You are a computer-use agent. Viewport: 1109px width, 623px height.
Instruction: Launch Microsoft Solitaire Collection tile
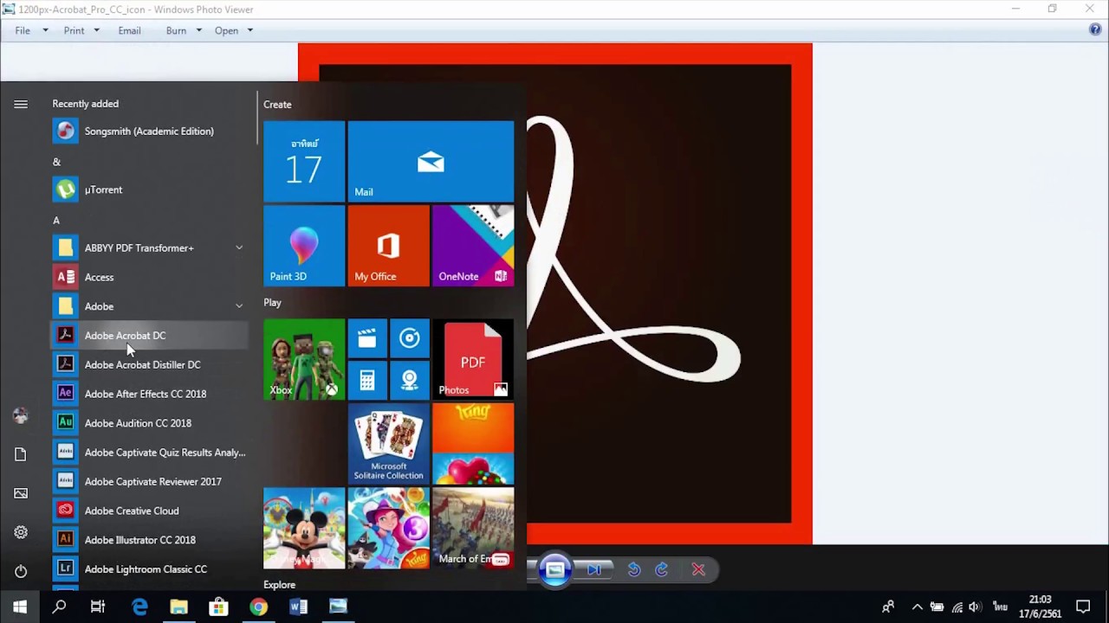tap(388, 444)
